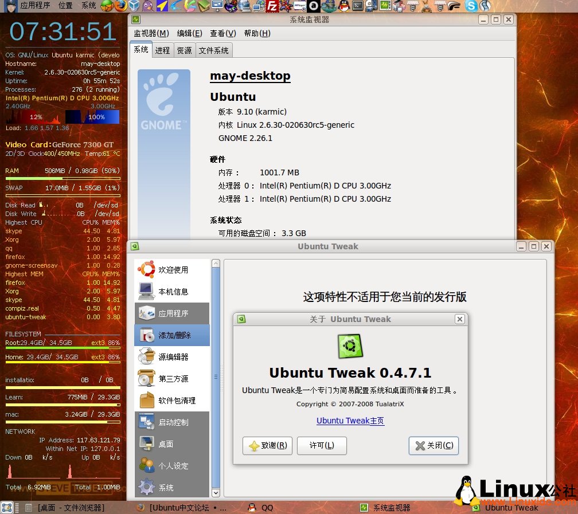This screenshot has height=514, width=578.
Task: Expand the 桌面 category in the sidebar
Action: pos(166,444)
